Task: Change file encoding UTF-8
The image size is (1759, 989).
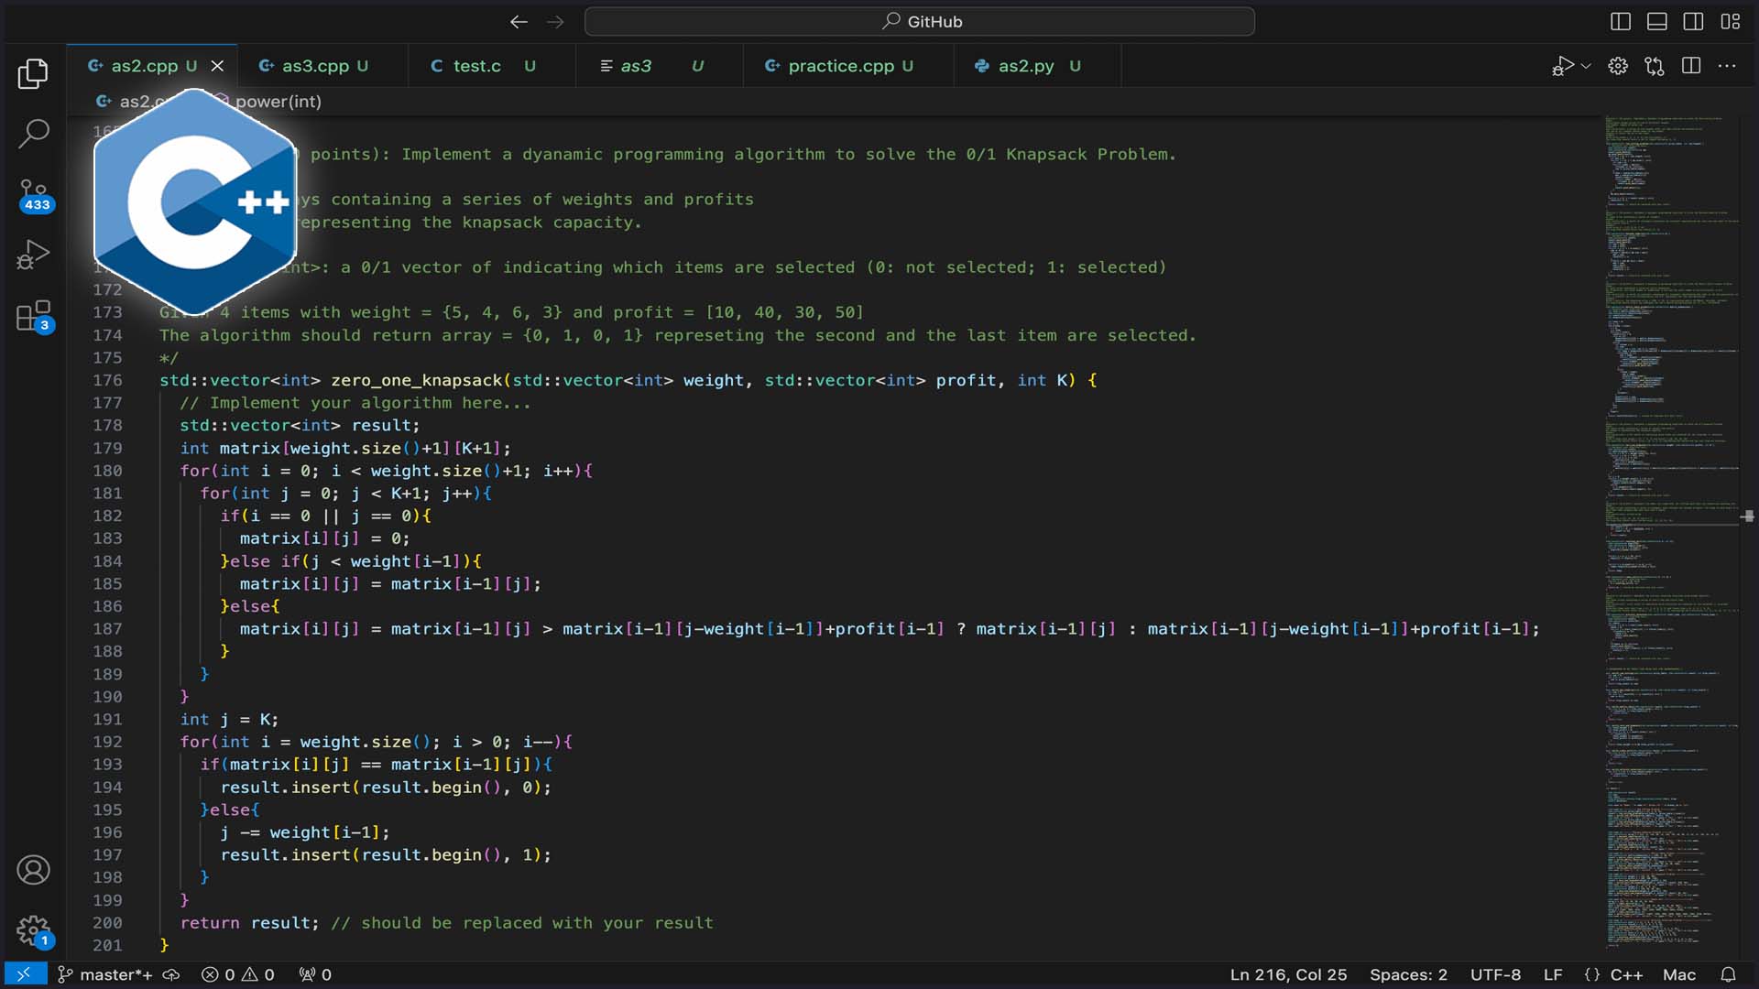Action: click(x=1495, y=974)
